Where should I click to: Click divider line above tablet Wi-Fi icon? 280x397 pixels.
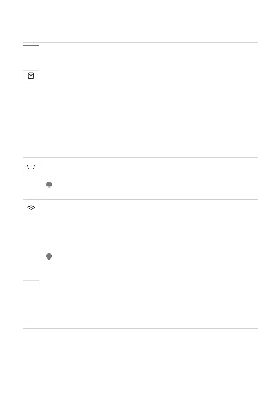140,67
